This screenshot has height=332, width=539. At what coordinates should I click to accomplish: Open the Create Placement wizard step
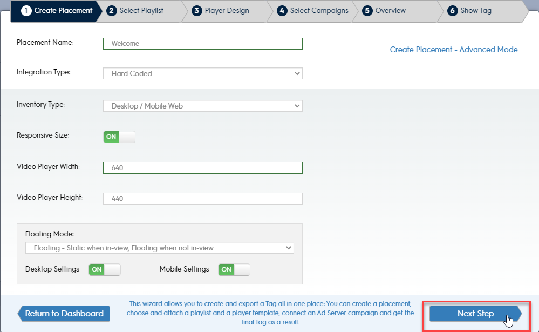pyautogui.click(x=57, y=11)
